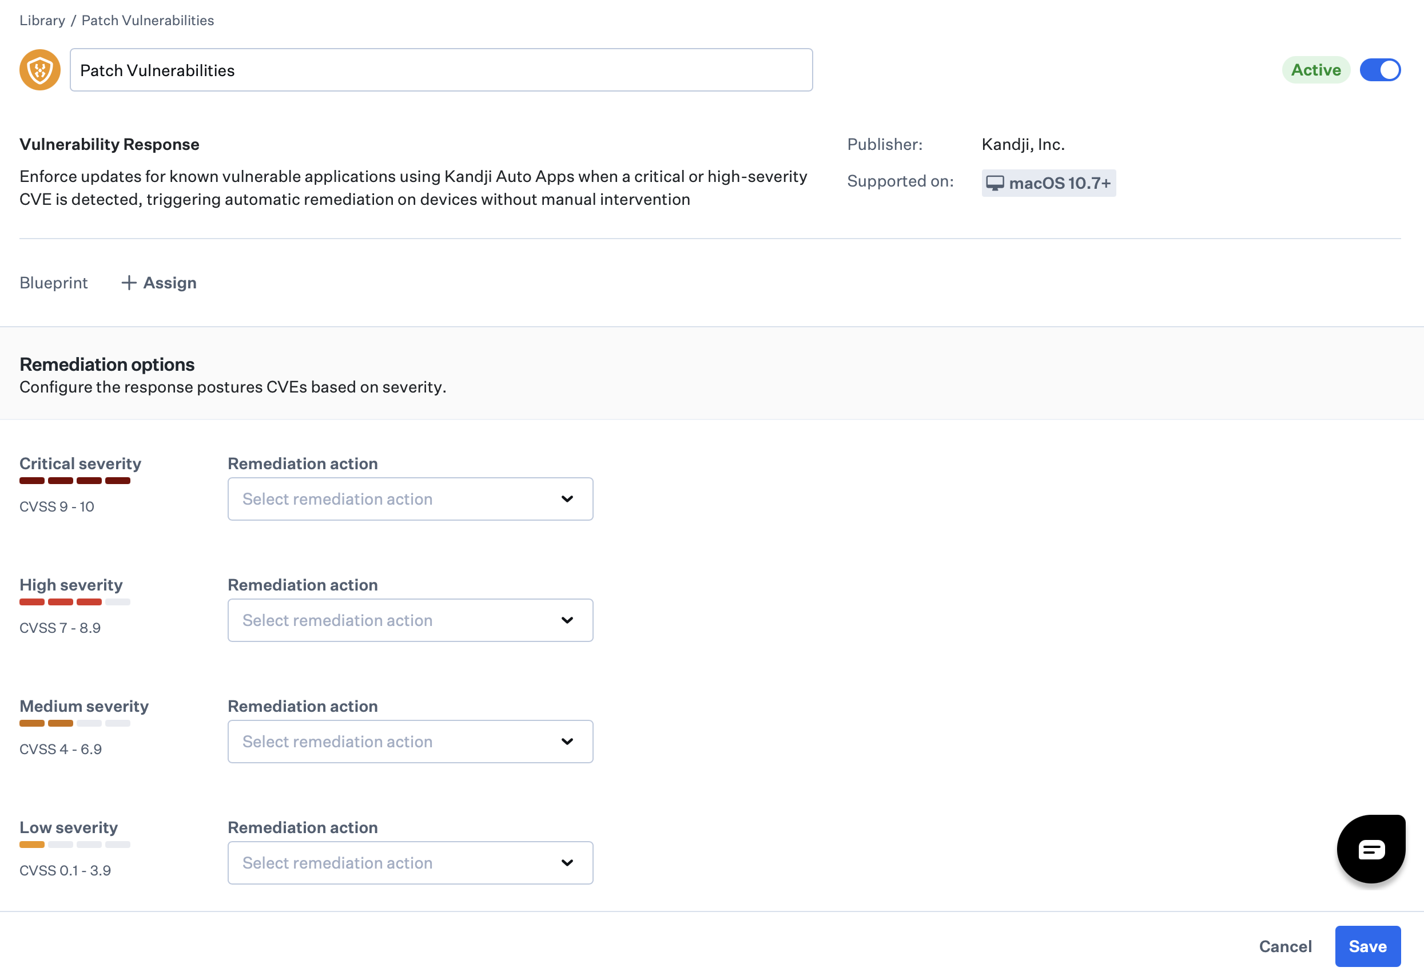
Task: Open Critical severity remediation action dropdown
Action: click(410, 499)
